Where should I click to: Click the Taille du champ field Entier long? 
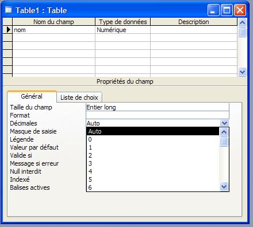(x=158, y=107)
